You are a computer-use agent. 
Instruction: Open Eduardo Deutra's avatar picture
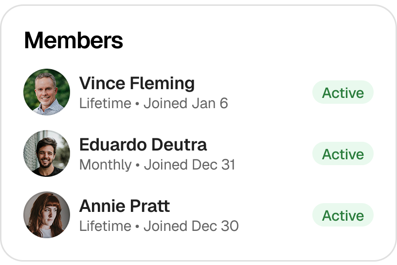click(x=47, y=153)
